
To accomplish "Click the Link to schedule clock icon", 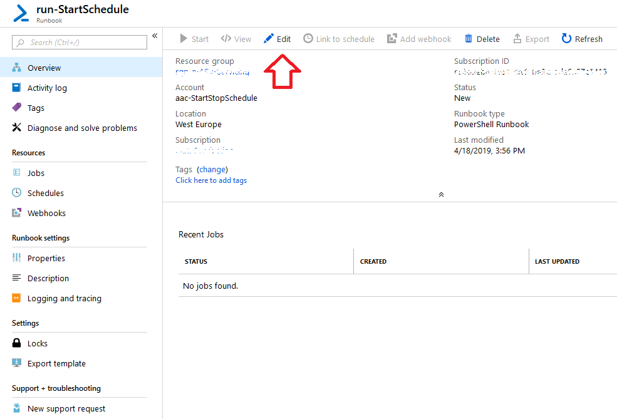I will coord(308,39).
